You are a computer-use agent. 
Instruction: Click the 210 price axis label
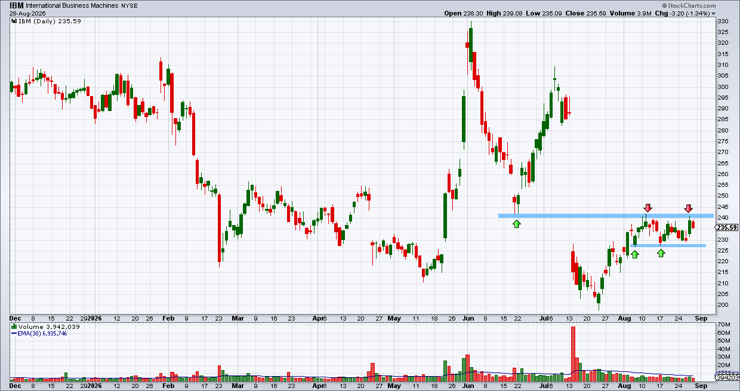[x=723, y=283]
